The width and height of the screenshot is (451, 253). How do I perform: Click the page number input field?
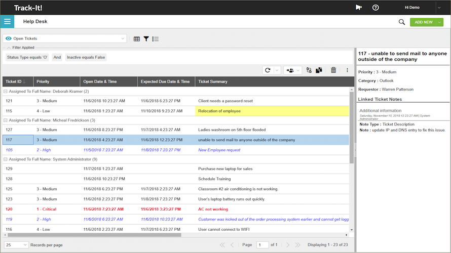pos(262,245)
